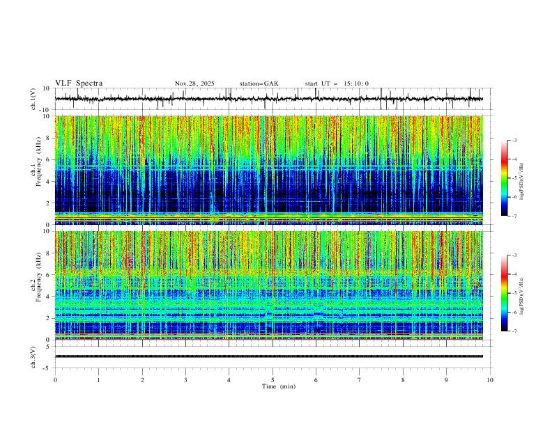Click the time axis tick label '0'
Viewport: 552px width, 426px height.
pyautogui.click(x=55, y=380)
